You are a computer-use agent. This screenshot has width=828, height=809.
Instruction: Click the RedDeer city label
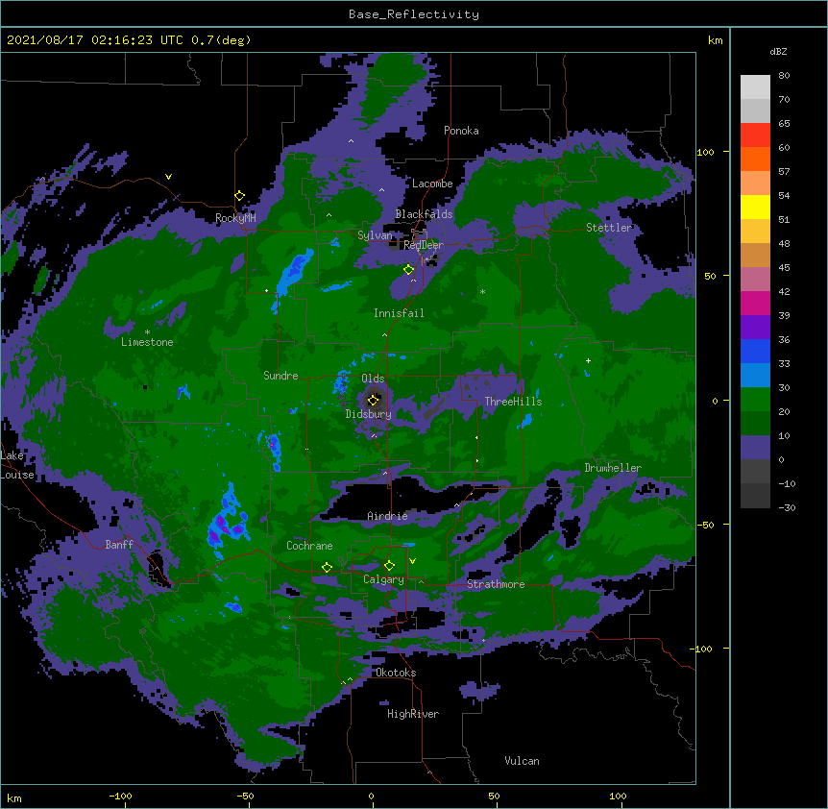click(424, 245)
